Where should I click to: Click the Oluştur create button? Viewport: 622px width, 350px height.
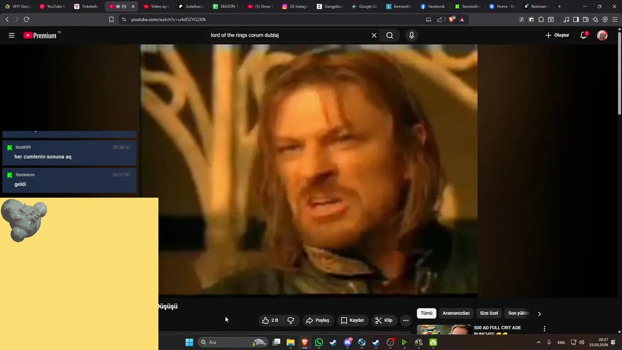point(557,35)
